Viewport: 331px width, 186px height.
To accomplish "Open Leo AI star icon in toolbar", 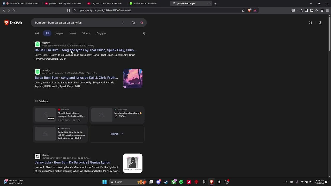I will pyautogui.click(x=317, y=10).
